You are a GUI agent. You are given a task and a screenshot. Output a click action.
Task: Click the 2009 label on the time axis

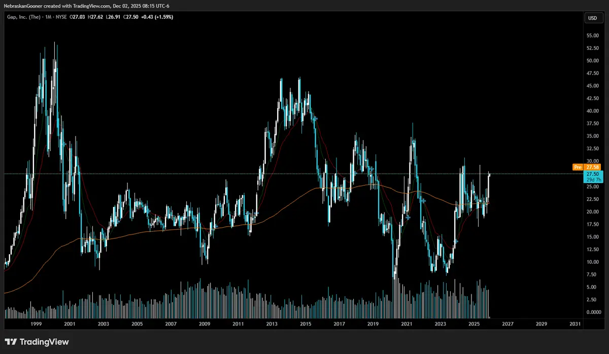click(x=205, y=324)
